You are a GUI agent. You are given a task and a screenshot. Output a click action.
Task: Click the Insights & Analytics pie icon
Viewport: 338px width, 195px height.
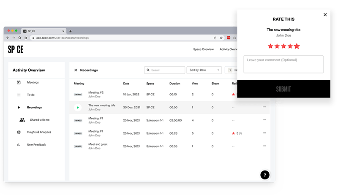(19, 132)
